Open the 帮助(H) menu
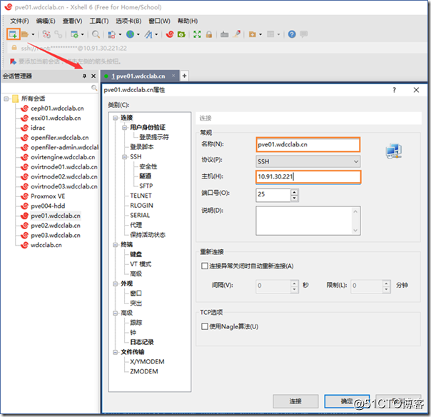 coord(188,21)
